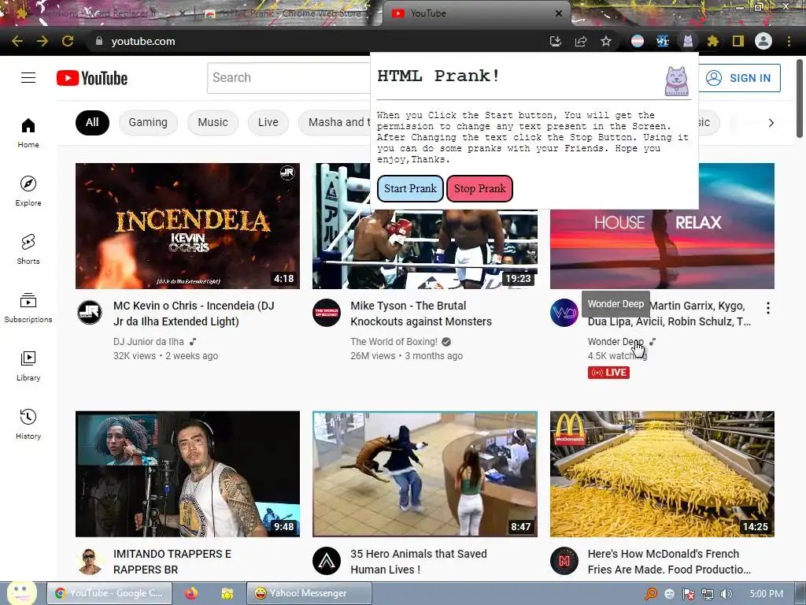Image resolution: width=806 pixels, height=605 pixels.
Task: Open the MC Kevin o Chris video title
Action: tap(194, 314)
